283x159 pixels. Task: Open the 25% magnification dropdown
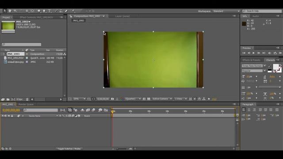tap(80, 99)
